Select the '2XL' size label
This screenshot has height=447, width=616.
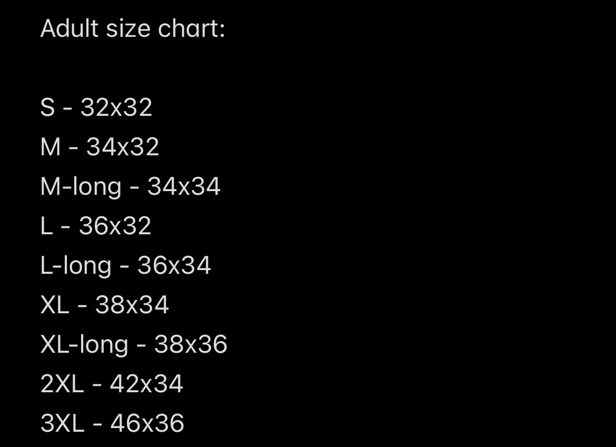click(x=62, y=384)
